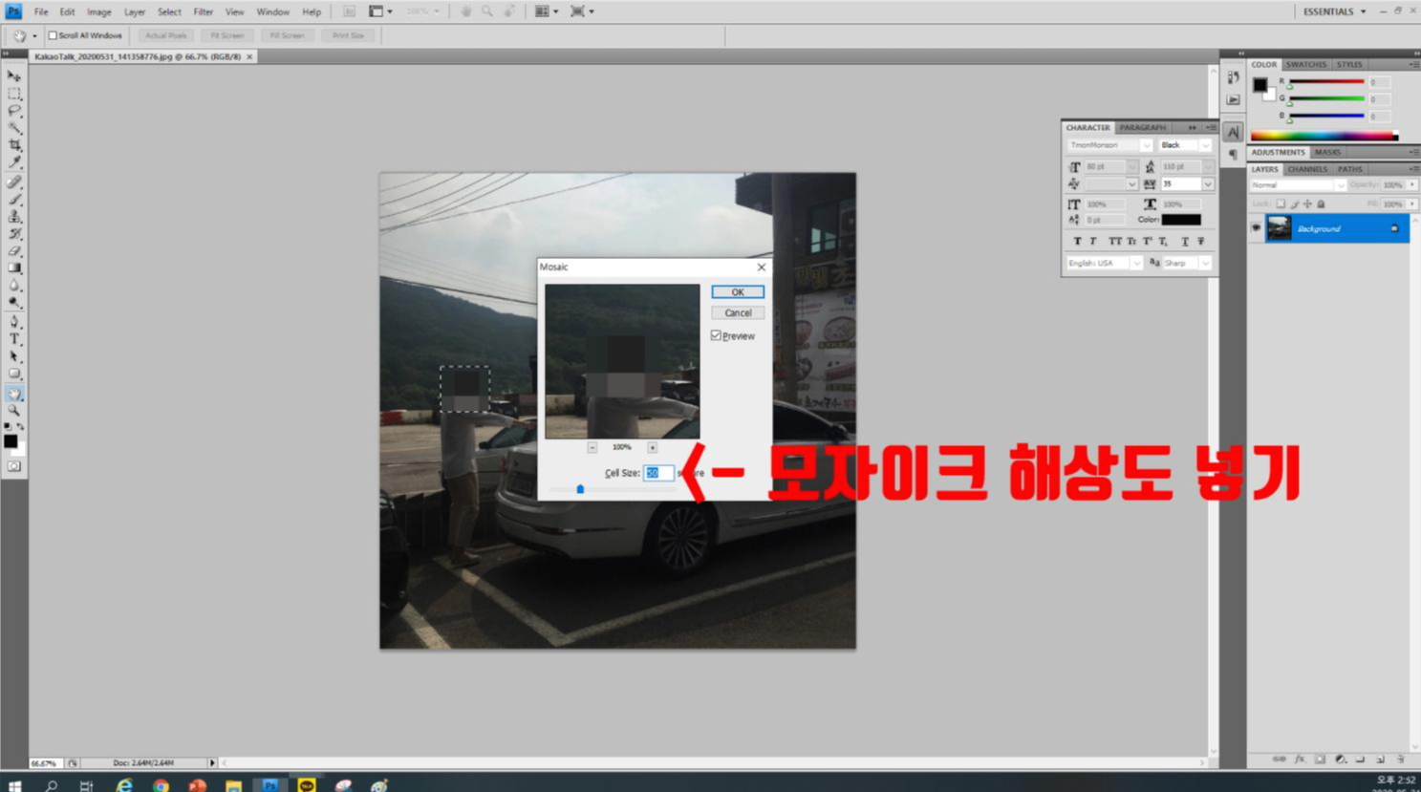Switch to the Channels tab
Screen dimensions: 1421x792
(1307, 169)
